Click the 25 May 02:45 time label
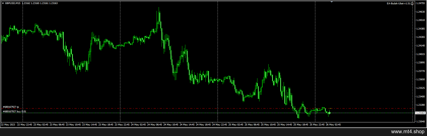This screenshot has width=427, height=136. pyautogui.click(x=236, y=125)
